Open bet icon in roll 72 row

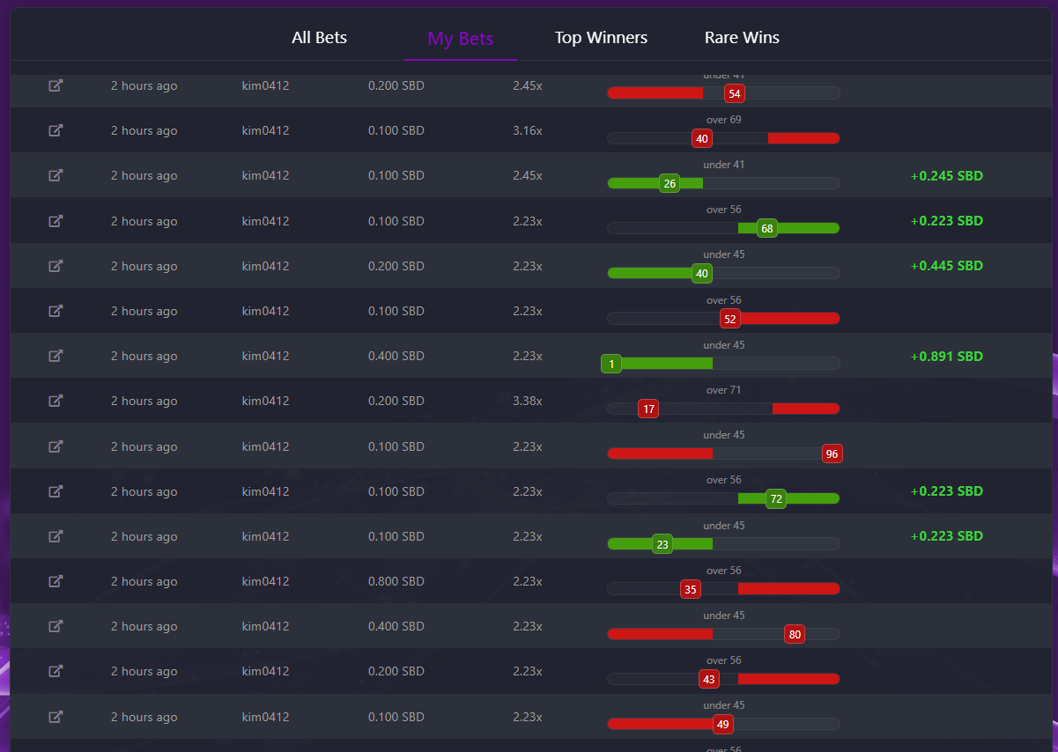[x=55, y=491]
